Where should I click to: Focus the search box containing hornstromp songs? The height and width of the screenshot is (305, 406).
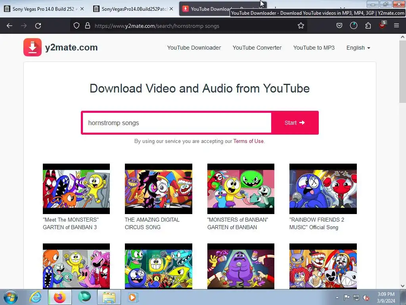coord(177,123)
